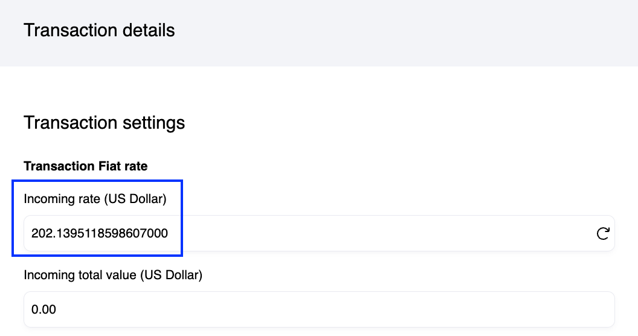Click the Transaction details title
638x336 pixels.
pyautogui.click(x=99, y=30)
